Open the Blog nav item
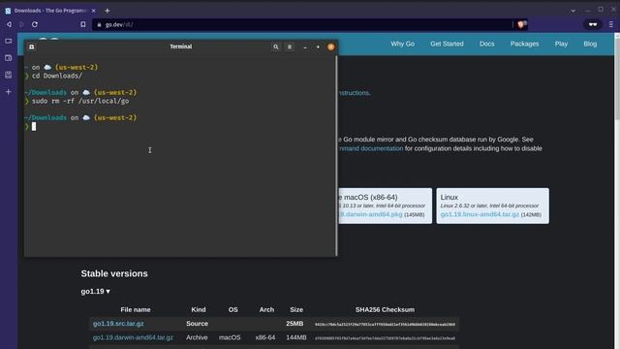The width and height of the screenshot is (620, 349). click(x=590, y=44)
